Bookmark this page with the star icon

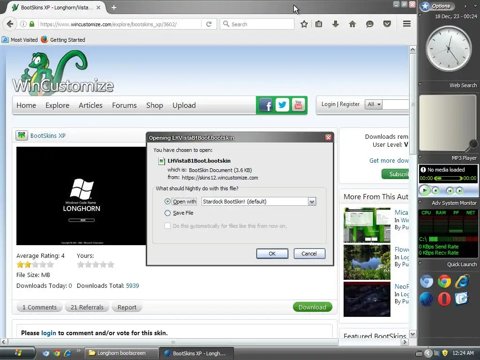304,24
